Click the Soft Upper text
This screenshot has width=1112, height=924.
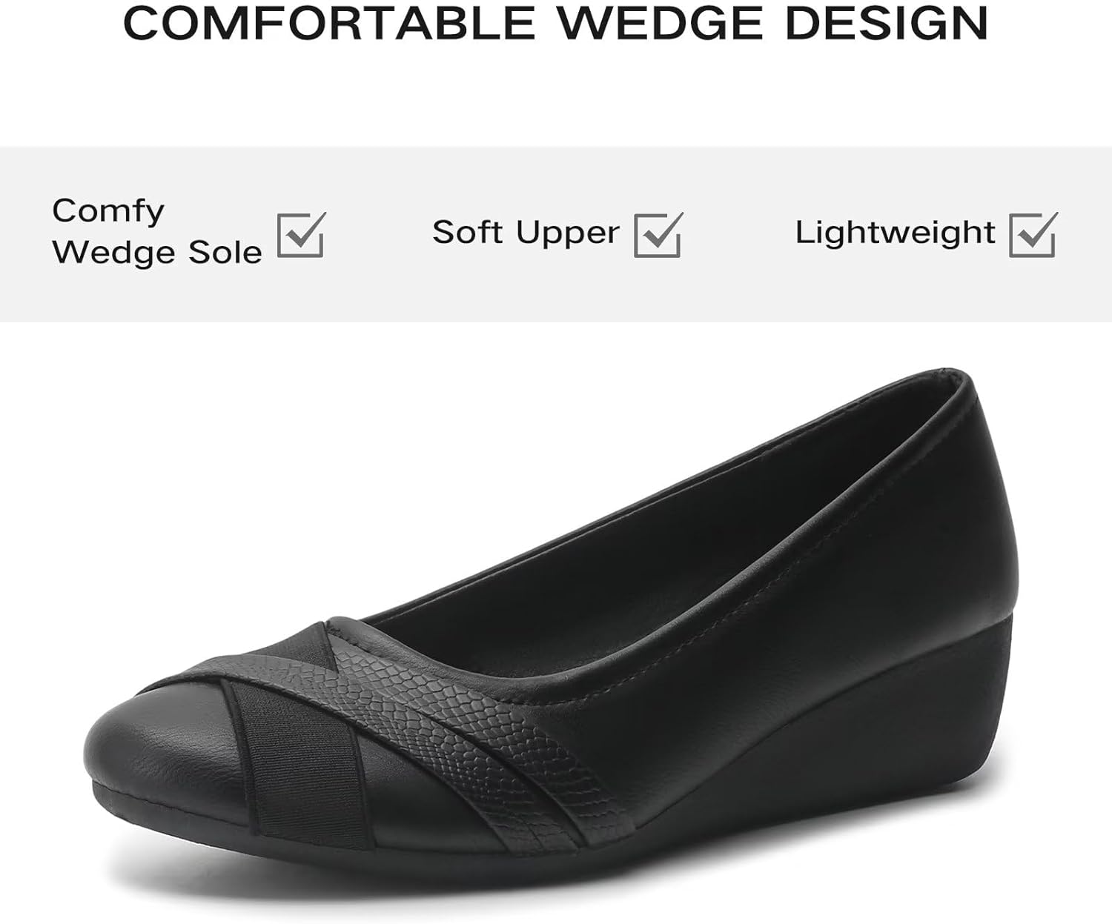[x=526, y=233]
